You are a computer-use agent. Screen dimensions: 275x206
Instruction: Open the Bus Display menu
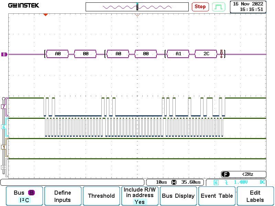click(178, 196)
